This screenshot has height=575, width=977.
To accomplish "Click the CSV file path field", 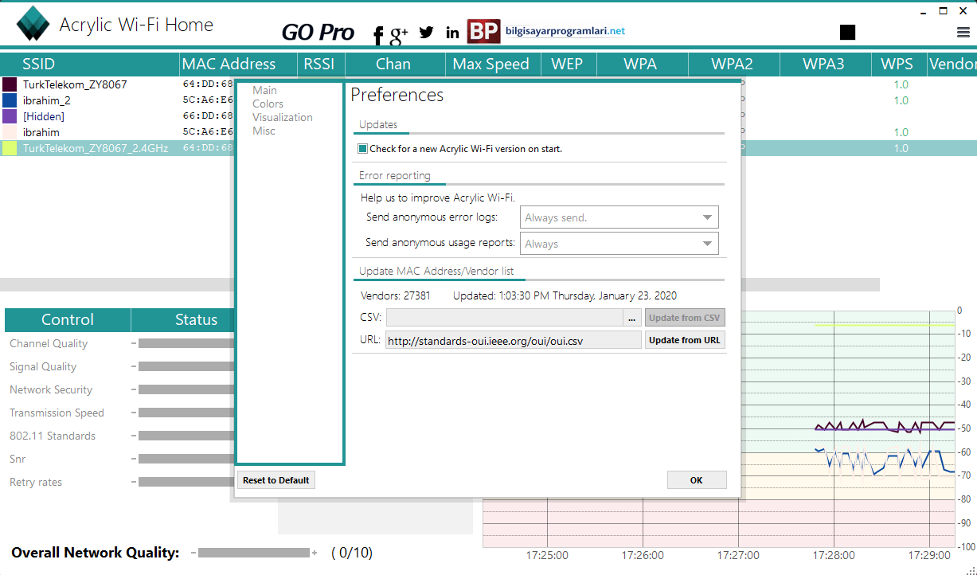I will 505,318.
